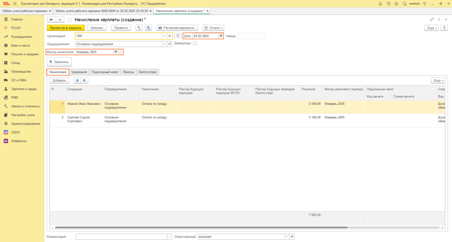Open PO.BY section in sidebar
The image size is (452, 242).
[x=16, y=28]
